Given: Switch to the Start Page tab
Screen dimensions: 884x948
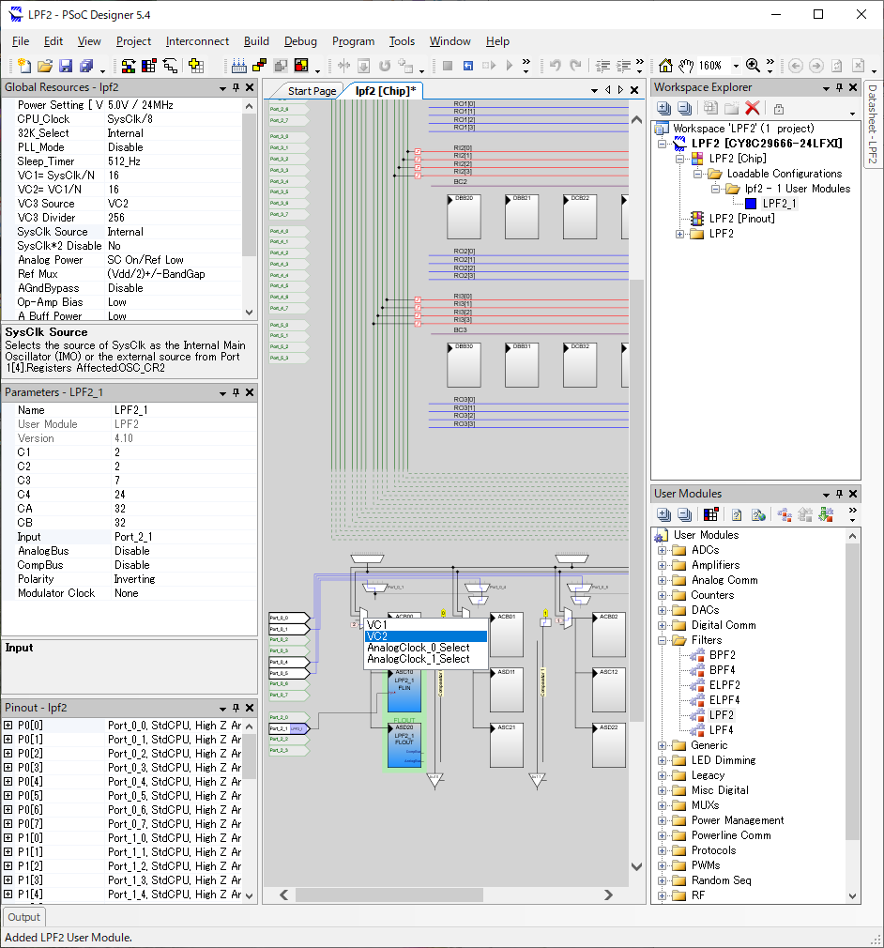Looking at the screenshot, I should click(x=312, y=91).
